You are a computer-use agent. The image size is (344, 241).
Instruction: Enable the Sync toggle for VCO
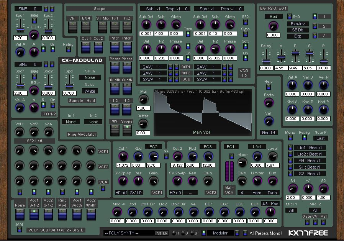(245, 34)
